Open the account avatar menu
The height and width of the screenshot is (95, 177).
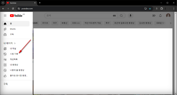168,16
